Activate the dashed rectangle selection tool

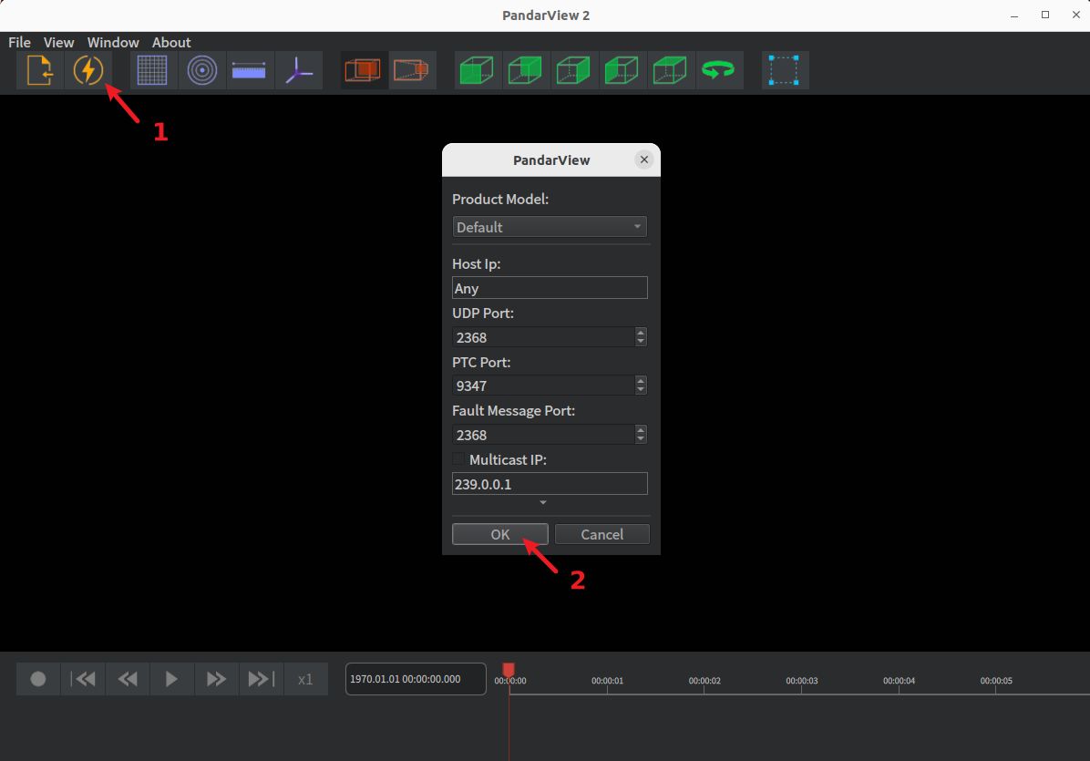[x=784, y=70]
